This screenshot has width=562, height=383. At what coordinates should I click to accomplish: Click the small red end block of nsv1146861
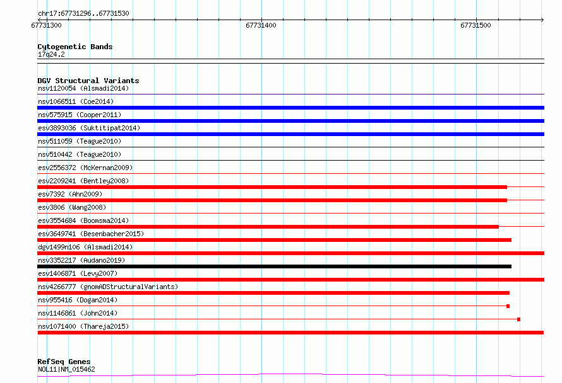click(518, 319)
